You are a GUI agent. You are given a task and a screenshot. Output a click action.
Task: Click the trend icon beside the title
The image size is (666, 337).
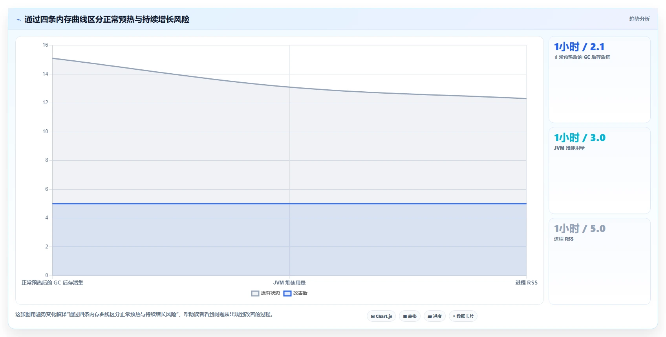coord(18,20)
